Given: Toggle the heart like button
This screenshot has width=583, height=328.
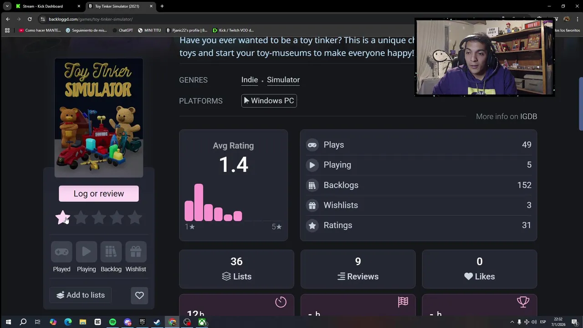Looking at the screenshot, I should (x=139, y=295).
